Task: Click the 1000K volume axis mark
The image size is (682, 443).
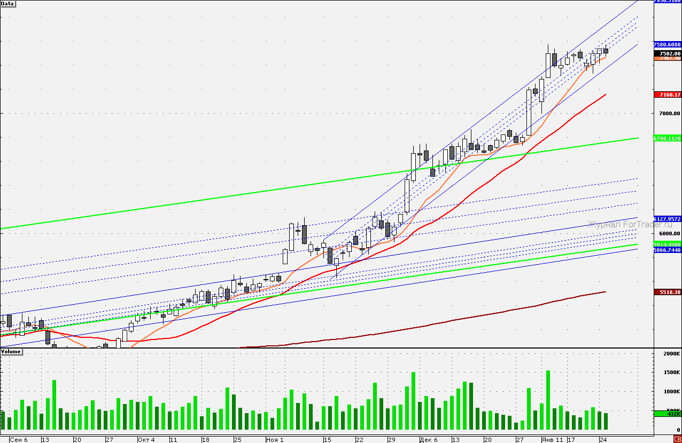Action: click(671, 392)
